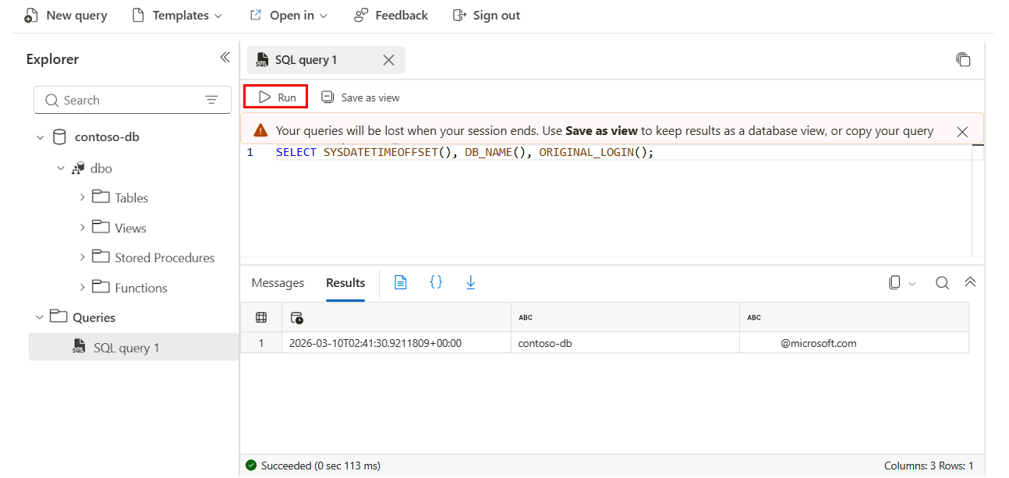Select the contoso-db result cell
This screenshot has height=478, width=1009.
(x=625, y=343)
